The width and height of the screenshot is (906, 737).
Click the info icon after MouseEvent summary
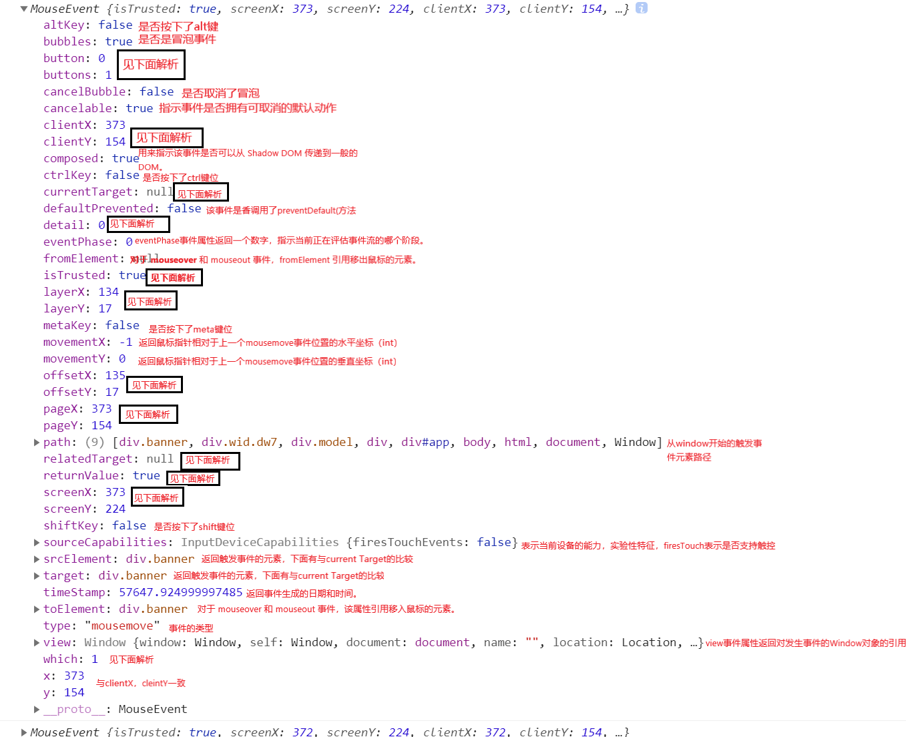pyautogui.click(x=641, y=8)
